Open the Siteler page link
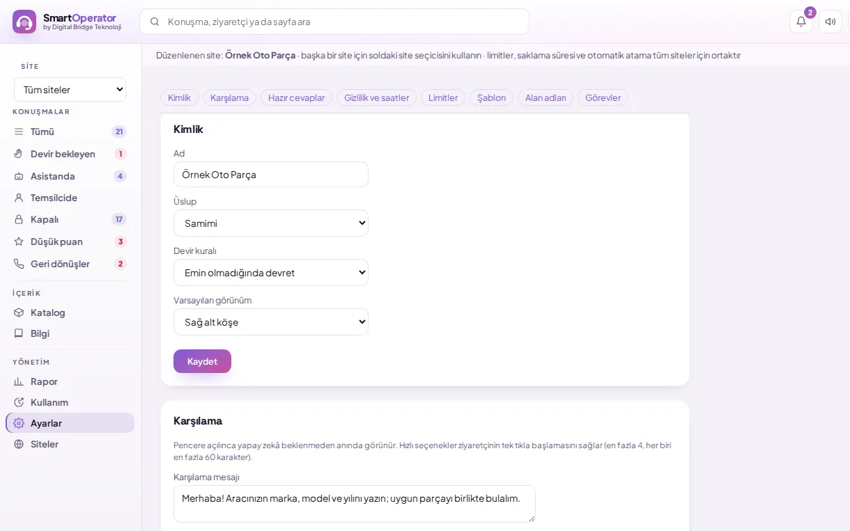 (x=70, y=444)
